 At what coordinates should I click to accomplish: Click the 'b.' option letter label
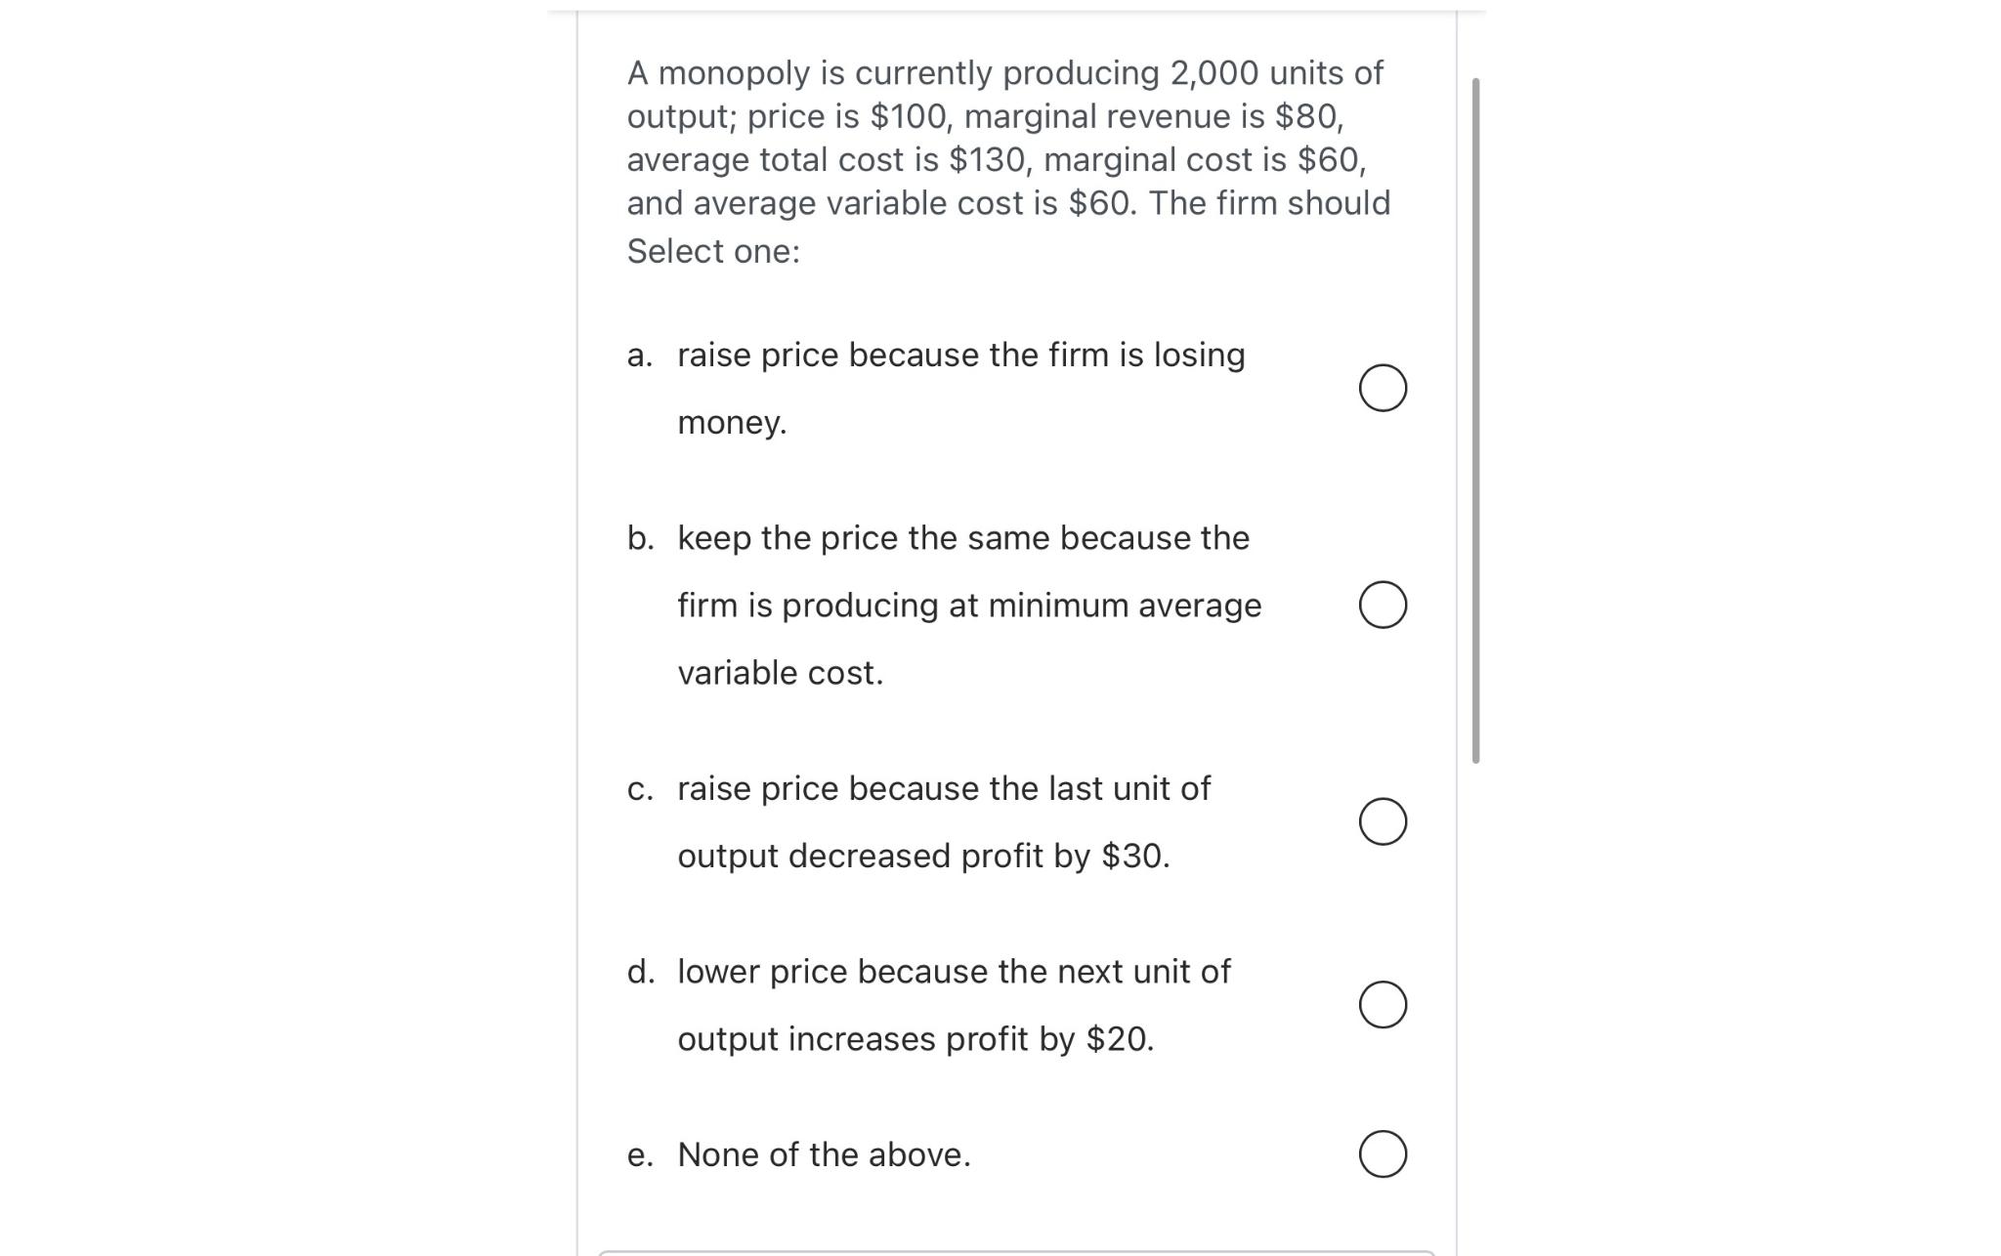641,538
